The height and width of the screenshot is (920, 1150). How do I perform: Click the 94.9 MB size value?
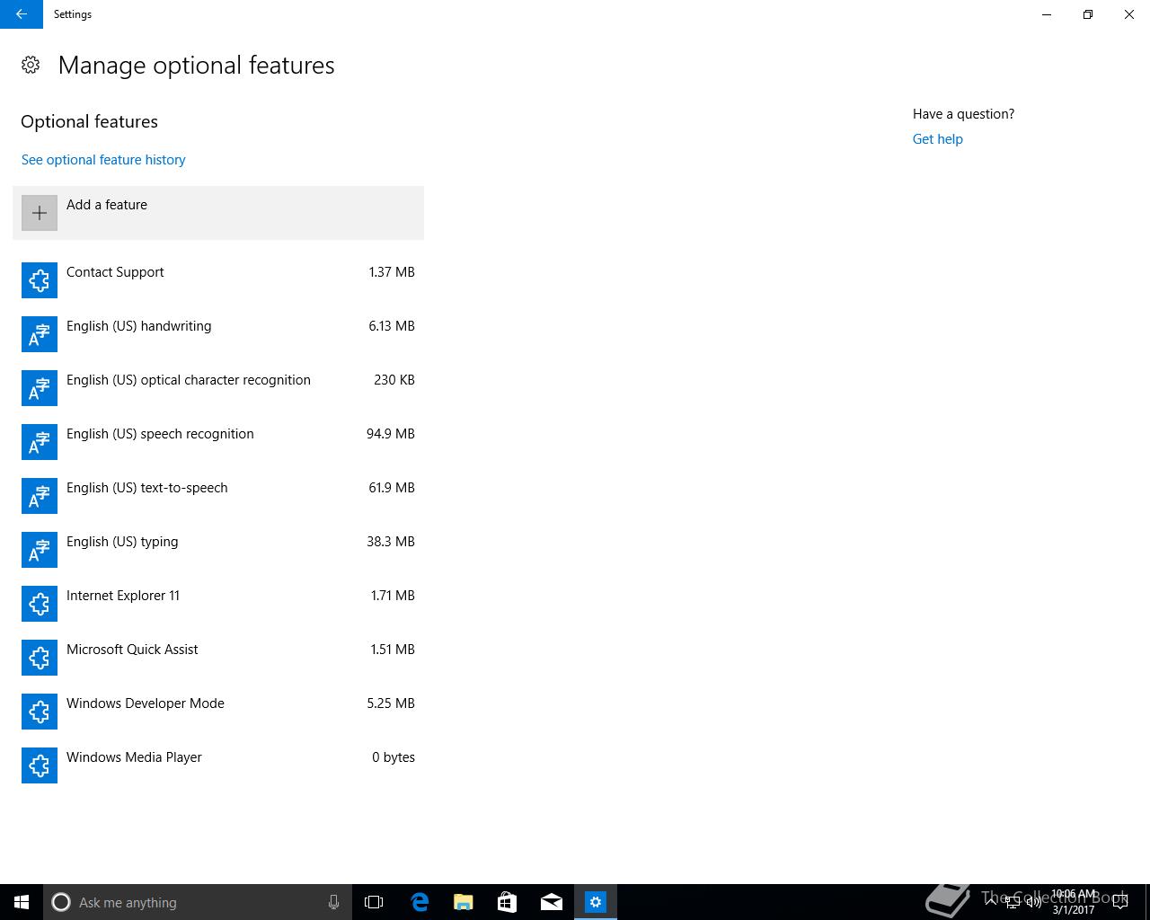[x=391, y=434]
